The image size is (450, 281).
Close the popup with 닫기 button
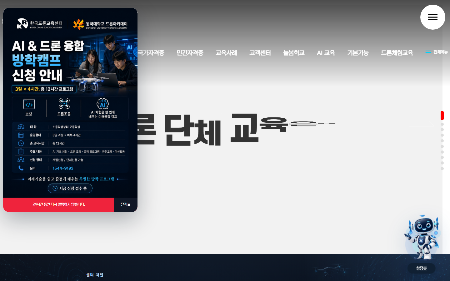126,205
